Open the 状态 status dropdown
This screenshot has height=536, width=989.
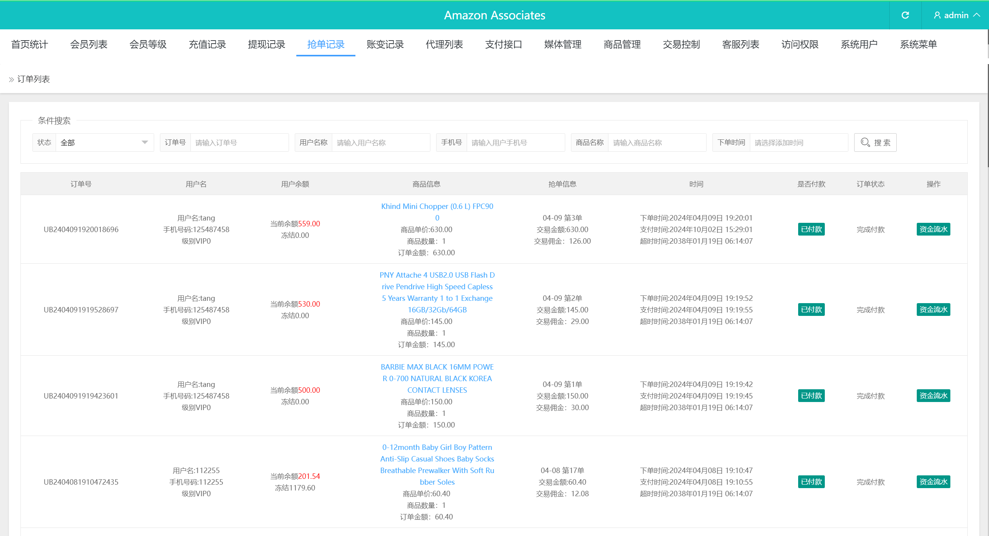point(105,142)
